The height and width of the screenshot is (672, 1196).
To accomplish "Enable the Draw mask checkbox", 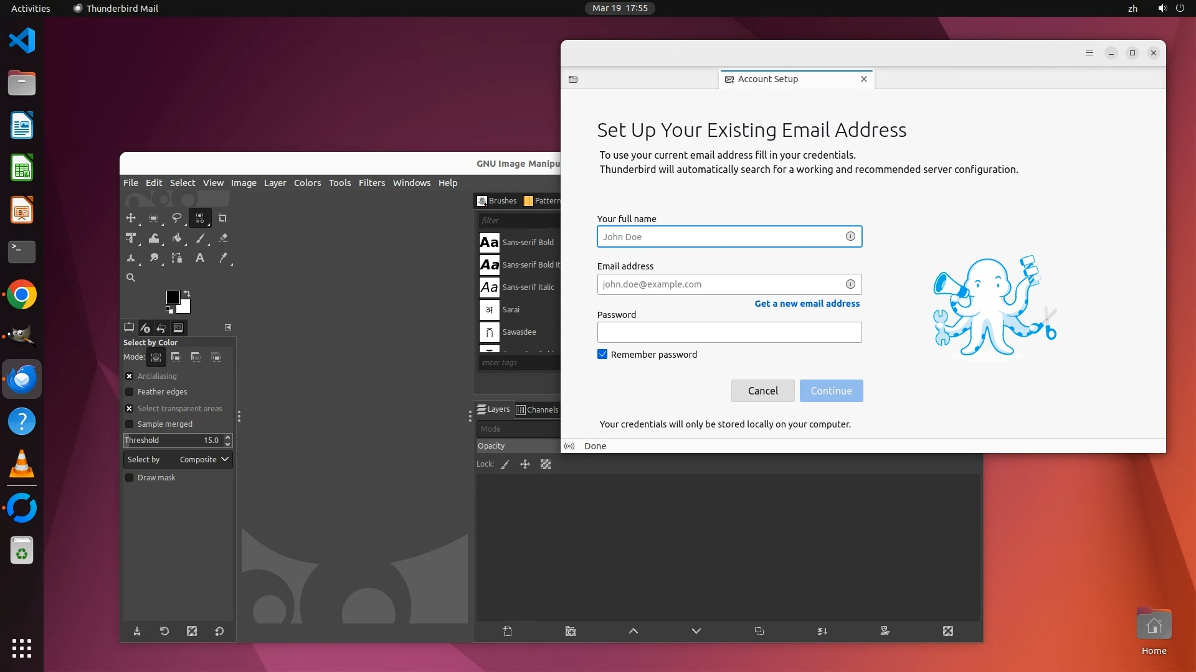I will pyautogui.click(x=130, y=477).
